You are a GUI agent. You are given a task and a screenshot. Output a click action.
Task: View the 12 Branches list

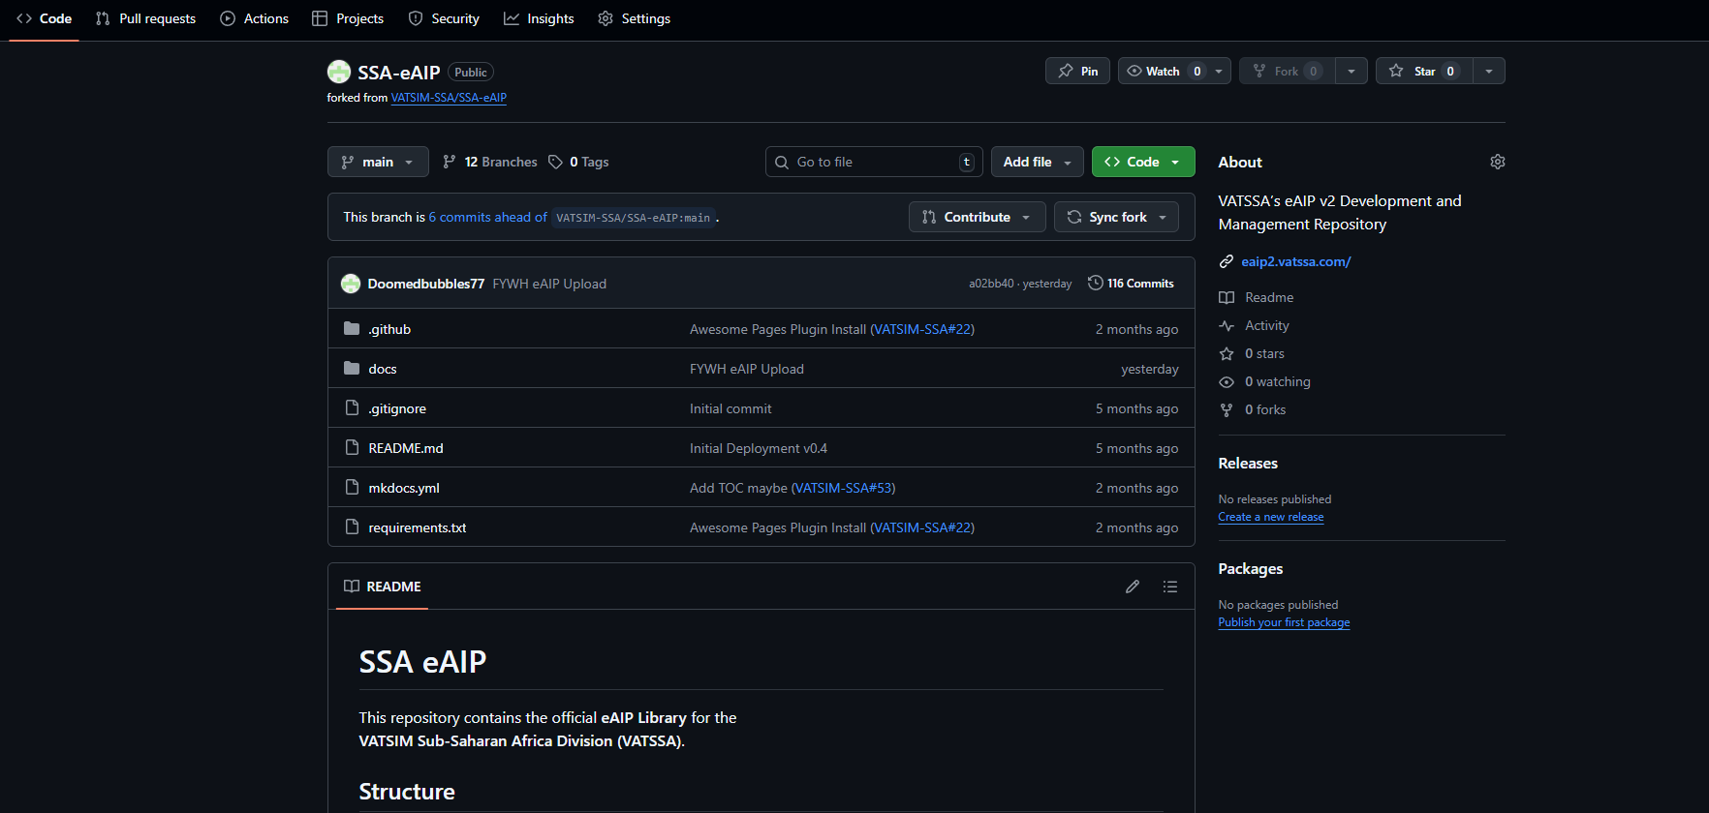(x=490, y=162)
